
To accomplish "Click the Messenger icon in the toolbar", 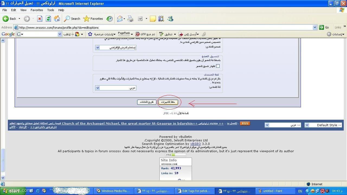I will coord(170,19).
